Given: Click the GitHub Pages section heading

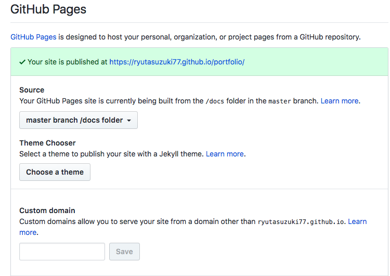Looking at the screenshot, I should coord(48,9).
